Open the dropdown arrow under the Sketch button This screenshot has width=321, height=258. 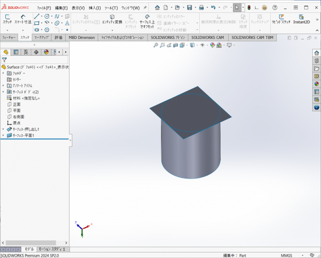(x=7, y=30)
